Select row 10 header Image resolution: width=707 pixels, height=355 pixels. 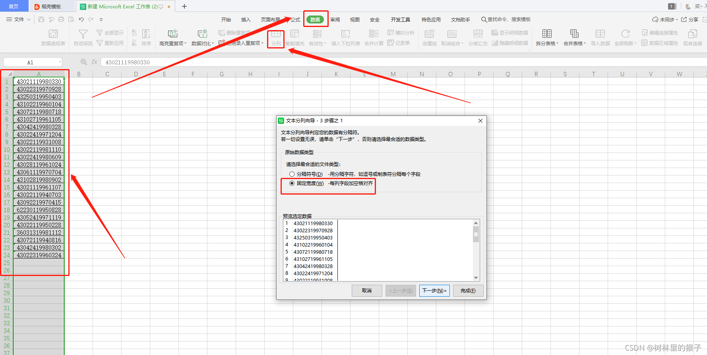tap(7, 149)
